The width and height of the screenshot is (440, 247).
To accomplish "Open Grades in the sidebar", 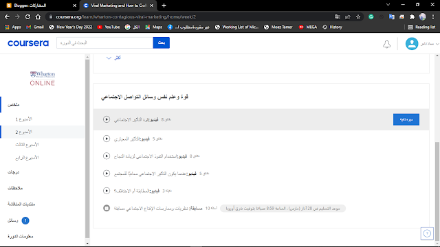I will pyautogui.click(x=14, y=172).
